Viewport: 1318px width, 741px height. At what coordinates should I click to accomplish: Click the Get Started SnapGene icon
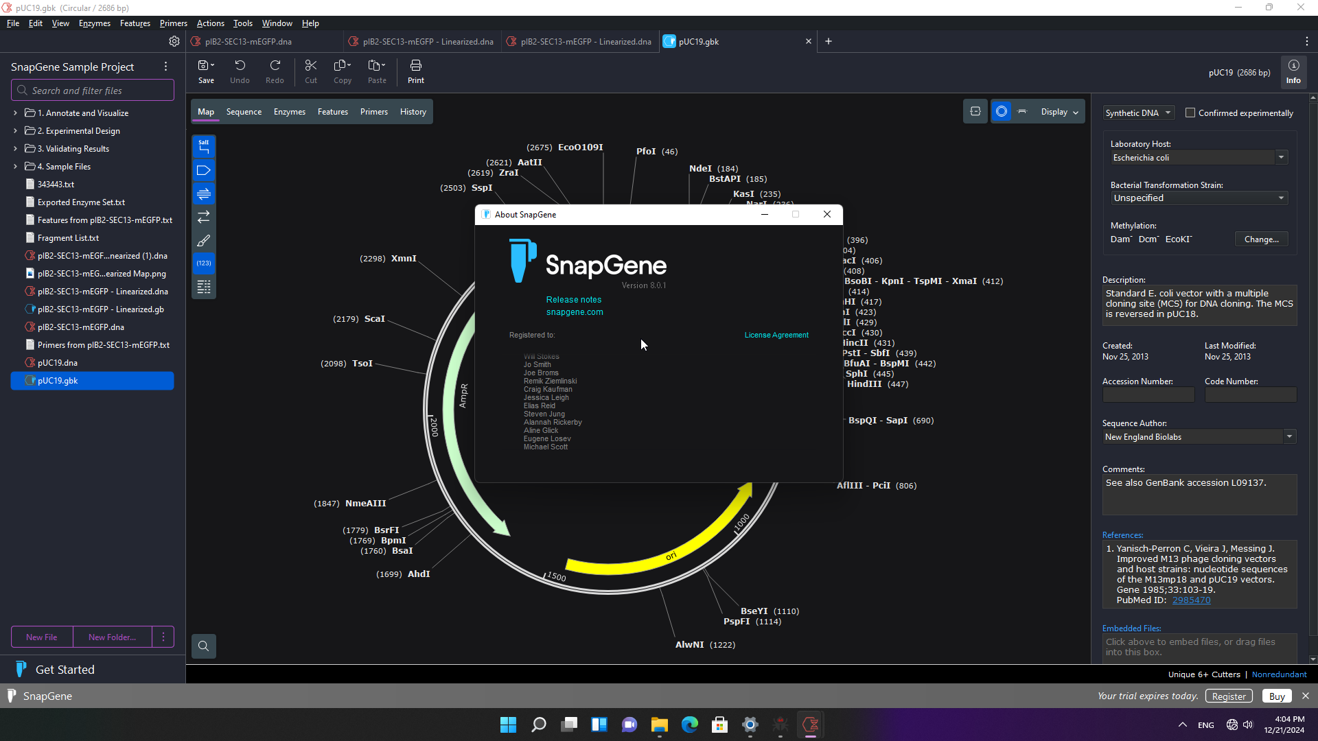pos(21,669)
